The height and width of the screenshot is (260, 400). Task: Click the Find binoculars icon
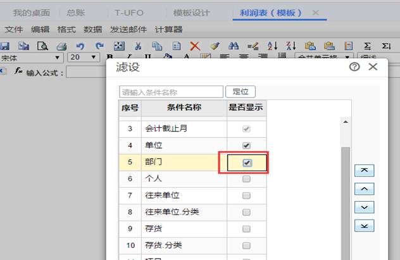234,46
